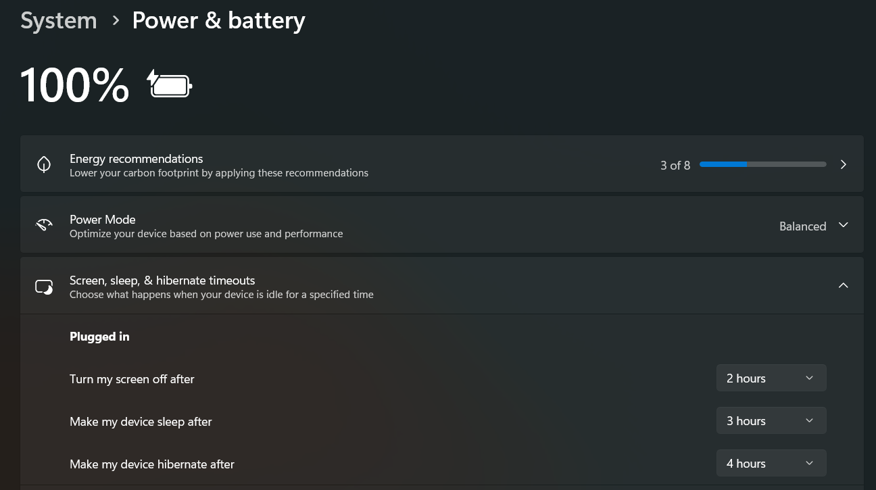
Task: Open the Turn my screen off dropdown
Action: point(771,378)
